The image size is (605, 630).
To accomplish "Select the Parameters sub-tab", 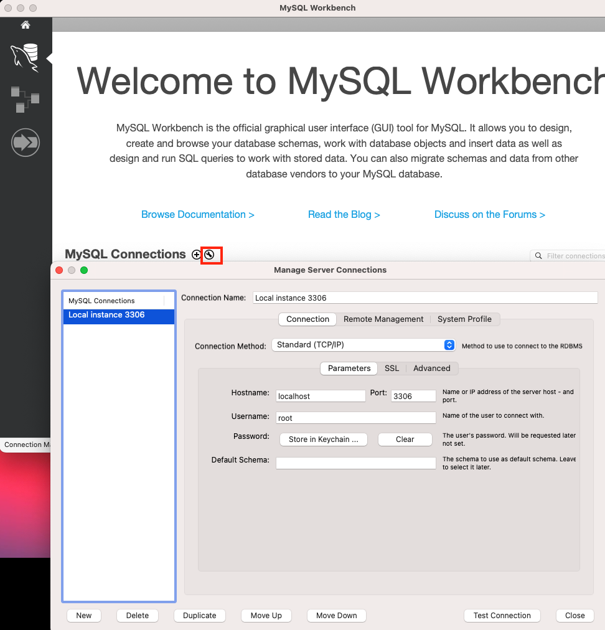I will (x=349, y=369).
